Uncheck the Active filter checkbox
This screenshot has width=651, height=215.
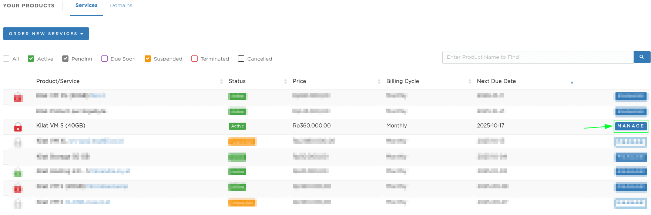pyautogui.click(x=31, y=59)
